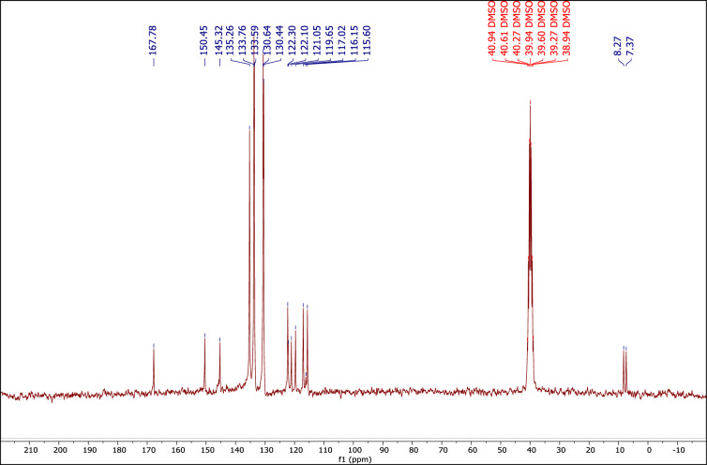Select the red 40.61 DMSO label
Screen dimensions: 707x465
click(x=504, y=28)
